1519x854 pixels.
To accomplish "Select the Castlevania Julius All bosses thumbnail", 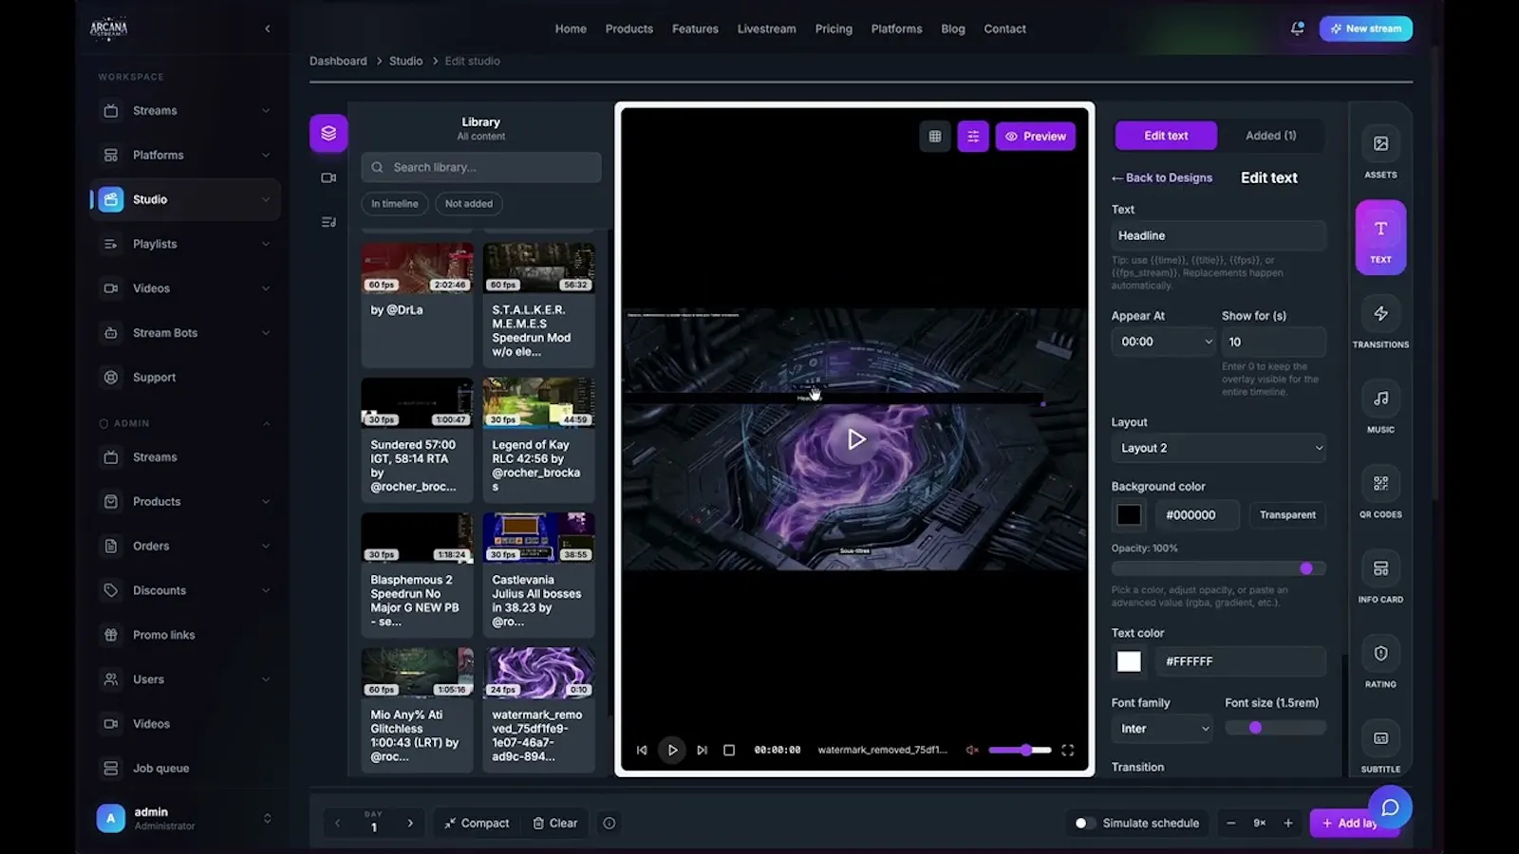I will [539, 537].
